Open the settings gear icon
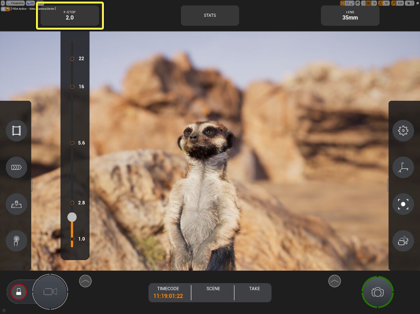Image resolution: width=420 pixels, height=314 pixels. click(403, 131)
